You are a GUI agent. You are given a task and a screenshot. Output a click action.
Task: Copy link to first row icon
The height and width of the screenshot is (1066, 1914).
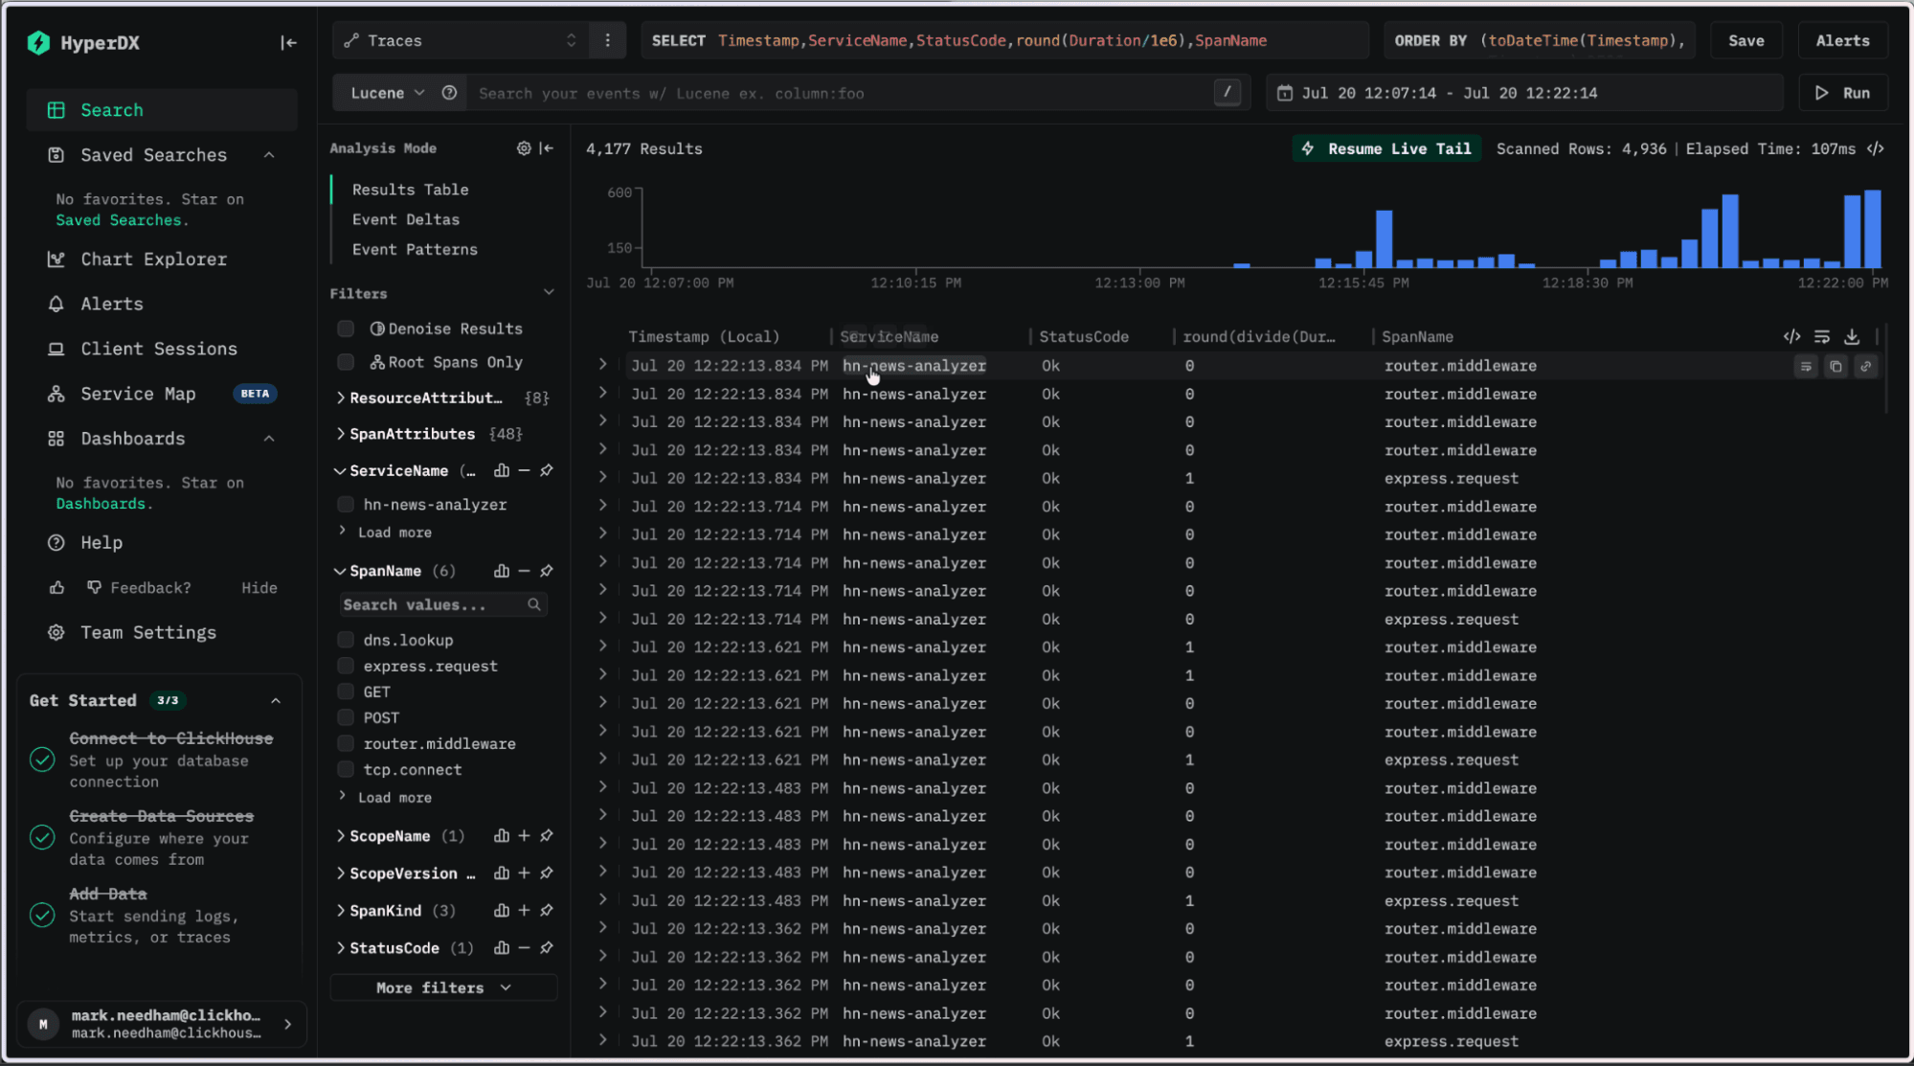coord(1865,366)
